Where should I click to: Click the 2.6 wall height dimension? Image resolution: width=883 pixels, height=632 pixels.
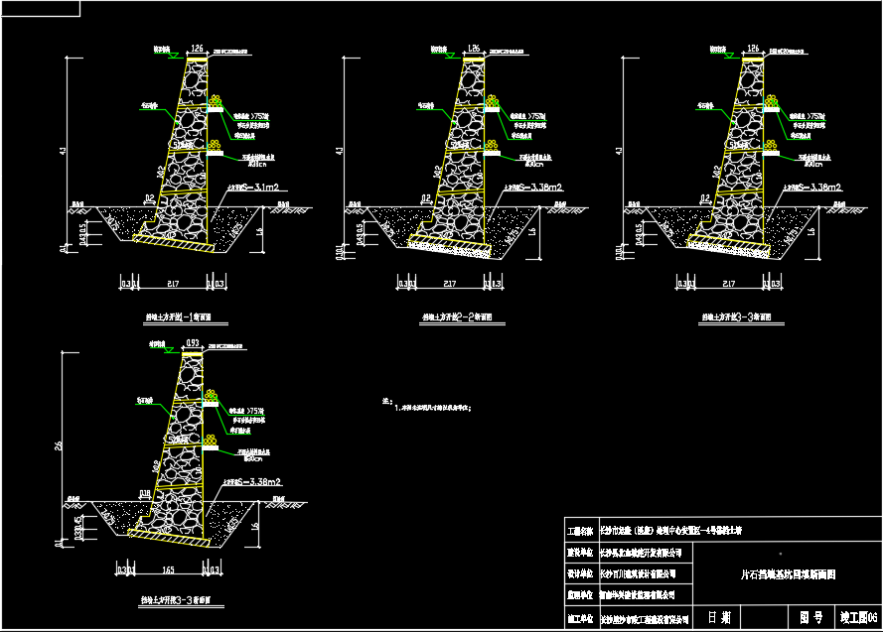(58, 445)
